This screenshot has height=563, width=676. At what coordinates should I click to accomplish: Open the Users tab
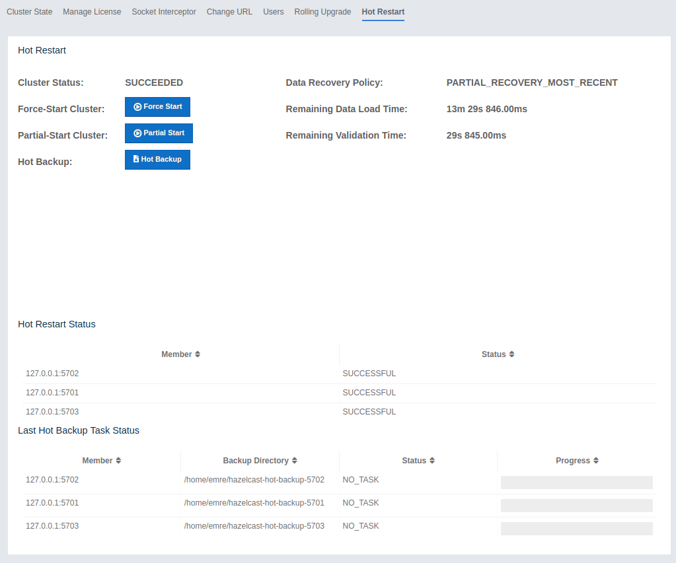[x=274, y=12]
